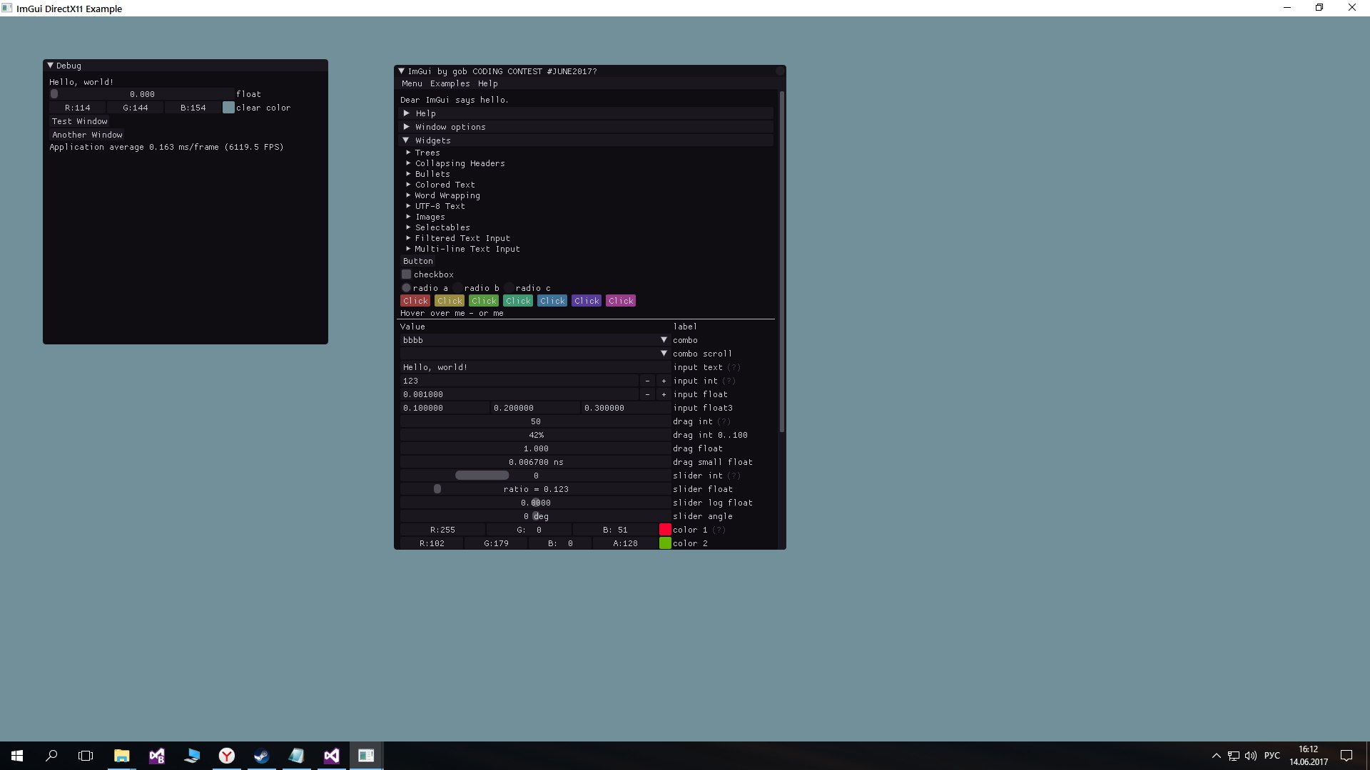Viewport: 1370px width, 770px height.
Task: Open File Explorer from taskbar
Action: pos(122,756)
